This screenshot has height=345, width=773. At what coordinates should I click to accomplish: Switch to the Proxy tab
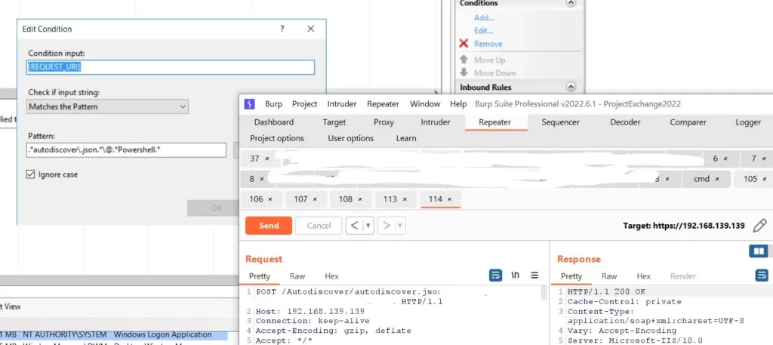383,122
